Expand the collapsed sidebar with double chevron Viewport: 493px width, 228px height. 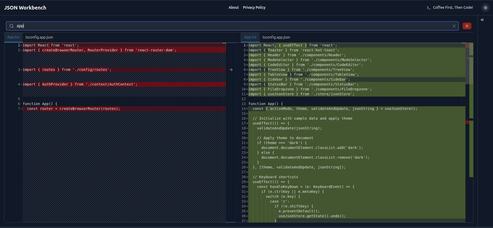482,20
